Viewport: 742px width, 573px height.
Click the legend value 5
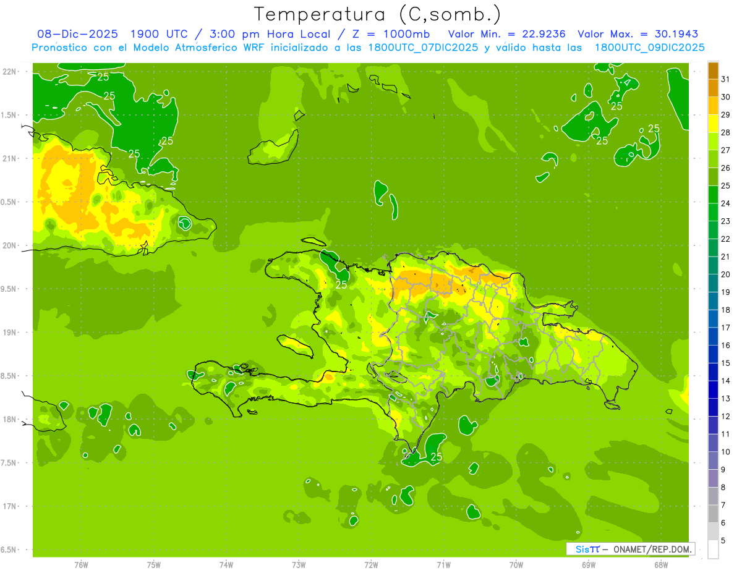point(724,541)
